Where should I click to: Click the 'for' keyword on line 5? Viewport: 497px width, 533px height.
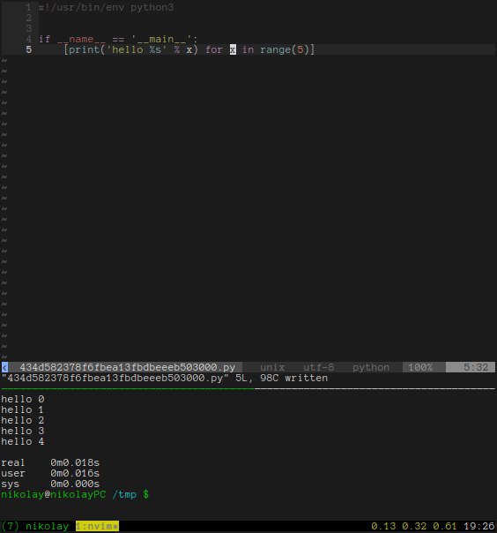click(214, 49)
